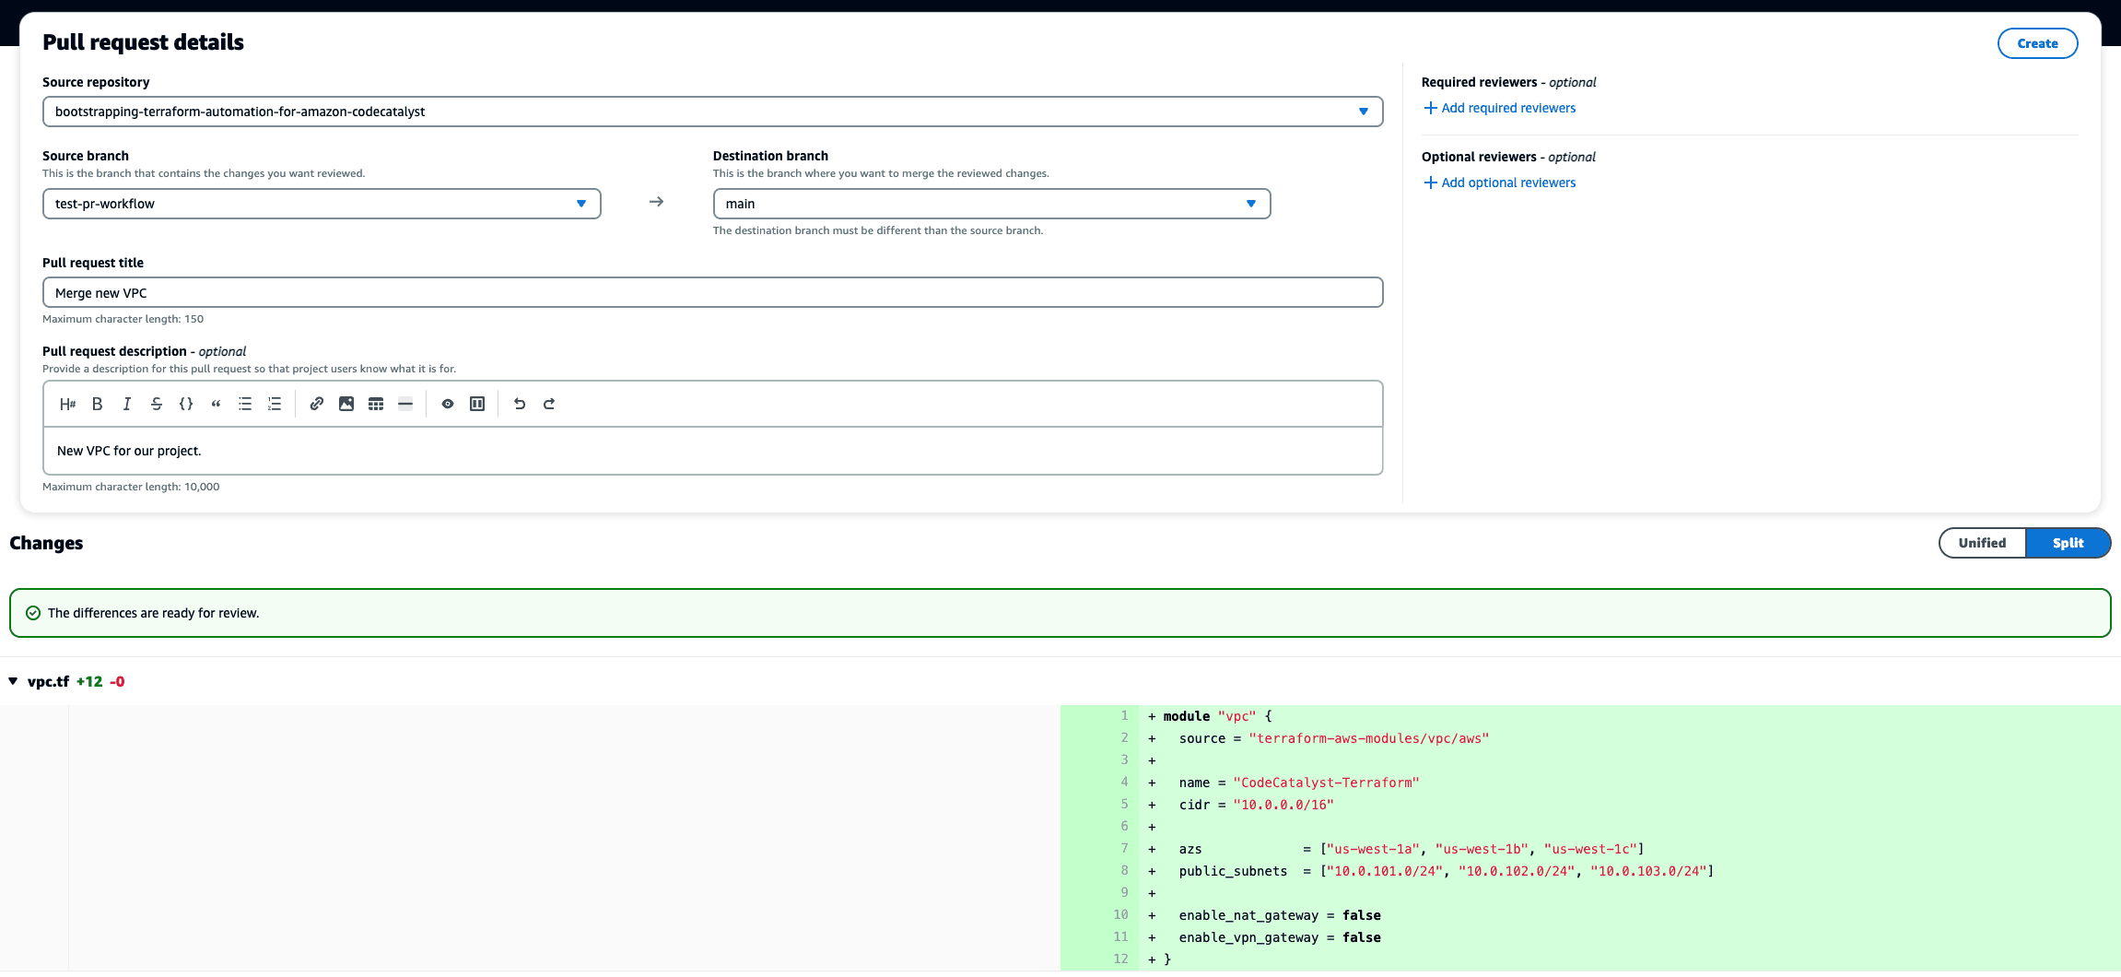The width and height of the screenshot is (2121, 977).
Task: Insert a hyperlink in description
Action: 317,404
